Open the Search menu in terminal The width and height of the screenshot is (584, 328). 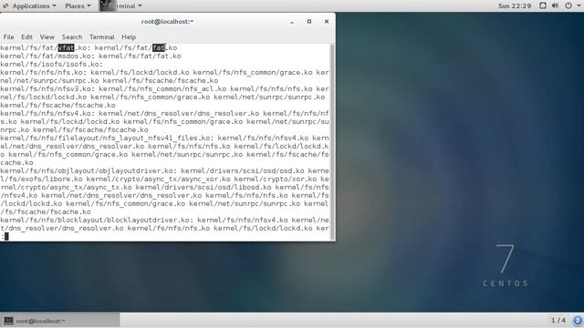click(72, 36)
